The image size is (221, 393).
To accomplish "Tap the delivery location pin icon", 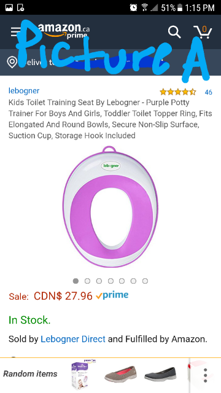I will coord(12,63).
